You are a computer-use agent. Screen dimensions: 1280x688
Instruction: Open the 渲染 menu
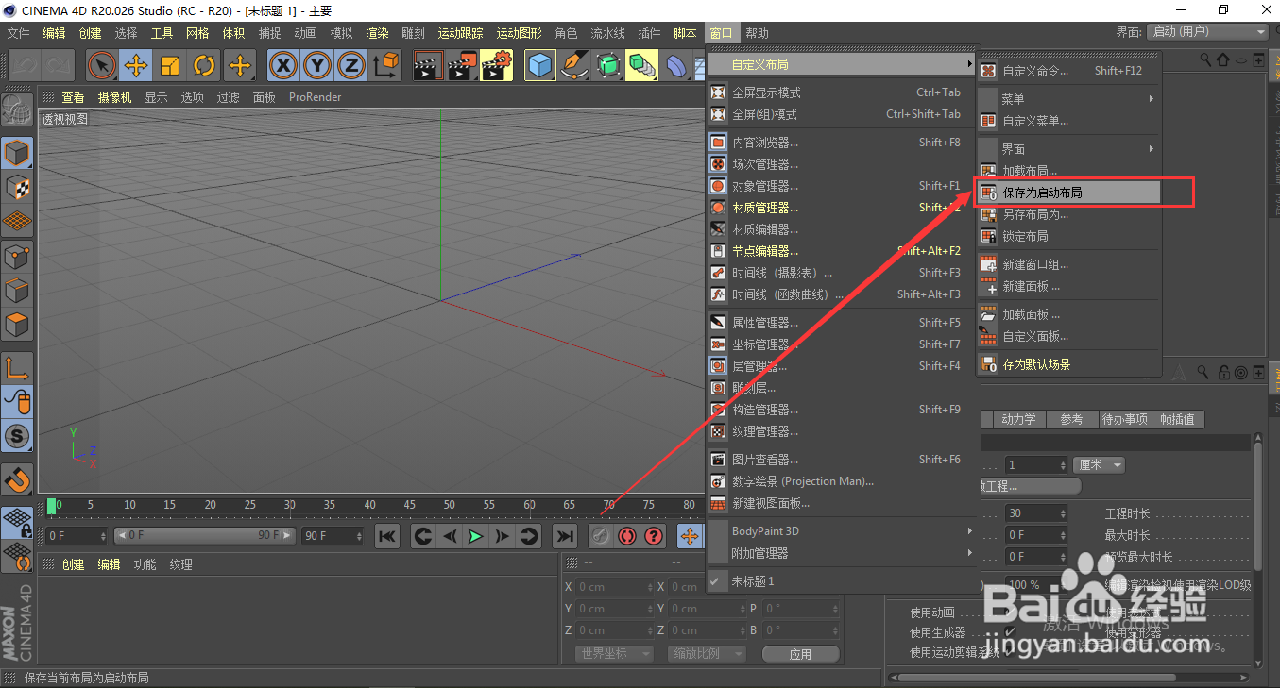[377, 33]
